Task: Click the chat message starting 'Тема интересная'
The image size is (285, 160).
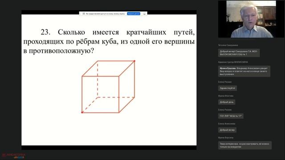Action: [245, 145]
